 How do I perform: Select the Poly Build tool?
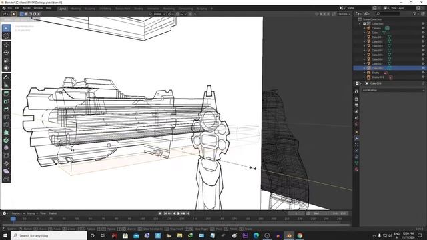coord(6,133)
